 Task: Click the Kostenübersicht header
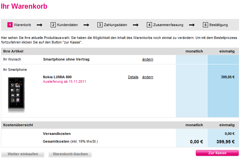click(18, 125)
